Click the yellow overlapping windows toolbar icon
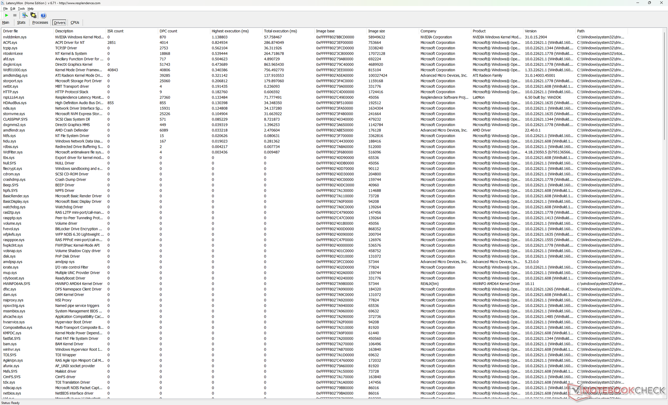Viewport: 668px width, 405px height. pos(33,15)
